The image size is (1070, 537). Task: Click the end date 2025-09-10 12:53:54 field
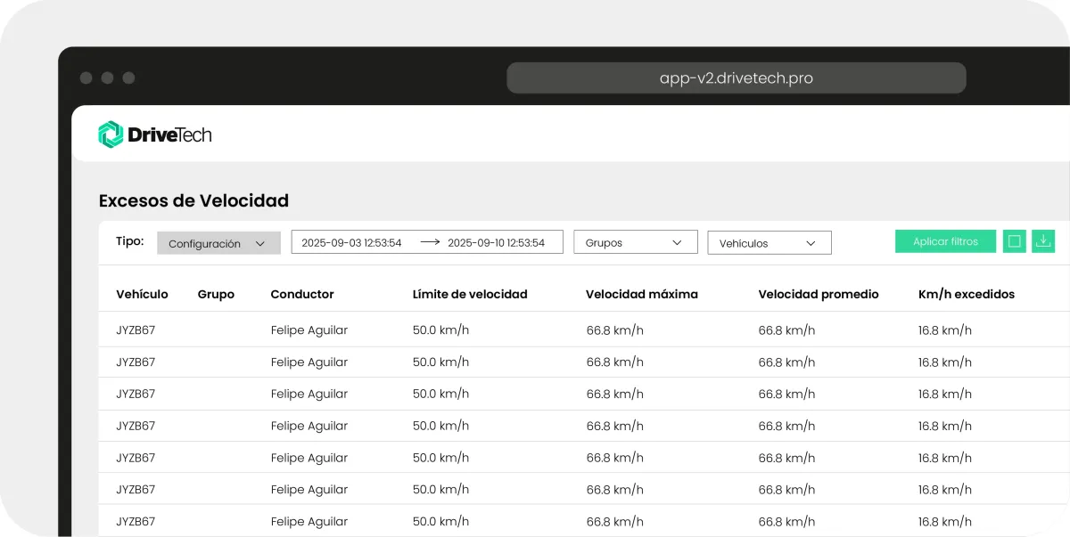click(x=497, y=242)
